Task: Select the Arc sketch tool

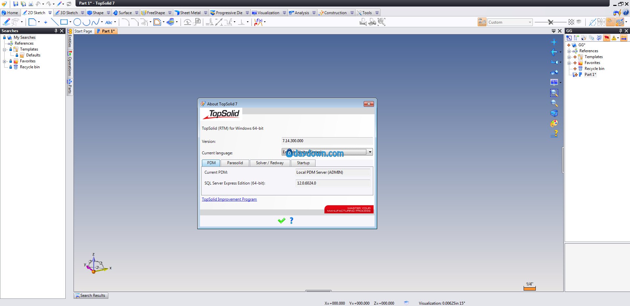Action: tap(86, 22)
